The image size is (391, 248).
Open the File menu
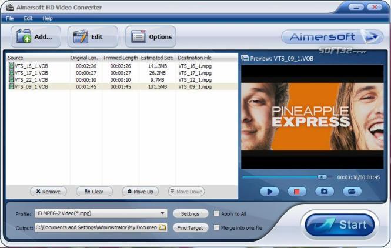[10, 18]
